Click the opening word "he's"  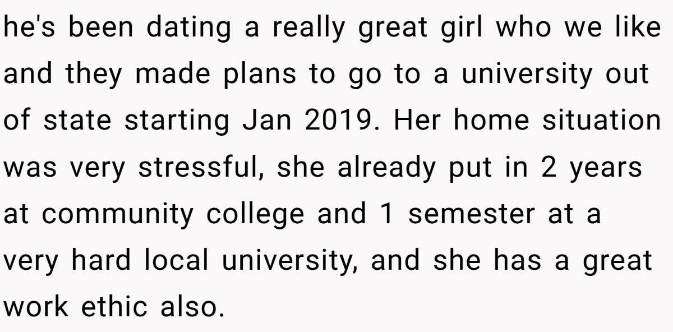click(27, 29)
